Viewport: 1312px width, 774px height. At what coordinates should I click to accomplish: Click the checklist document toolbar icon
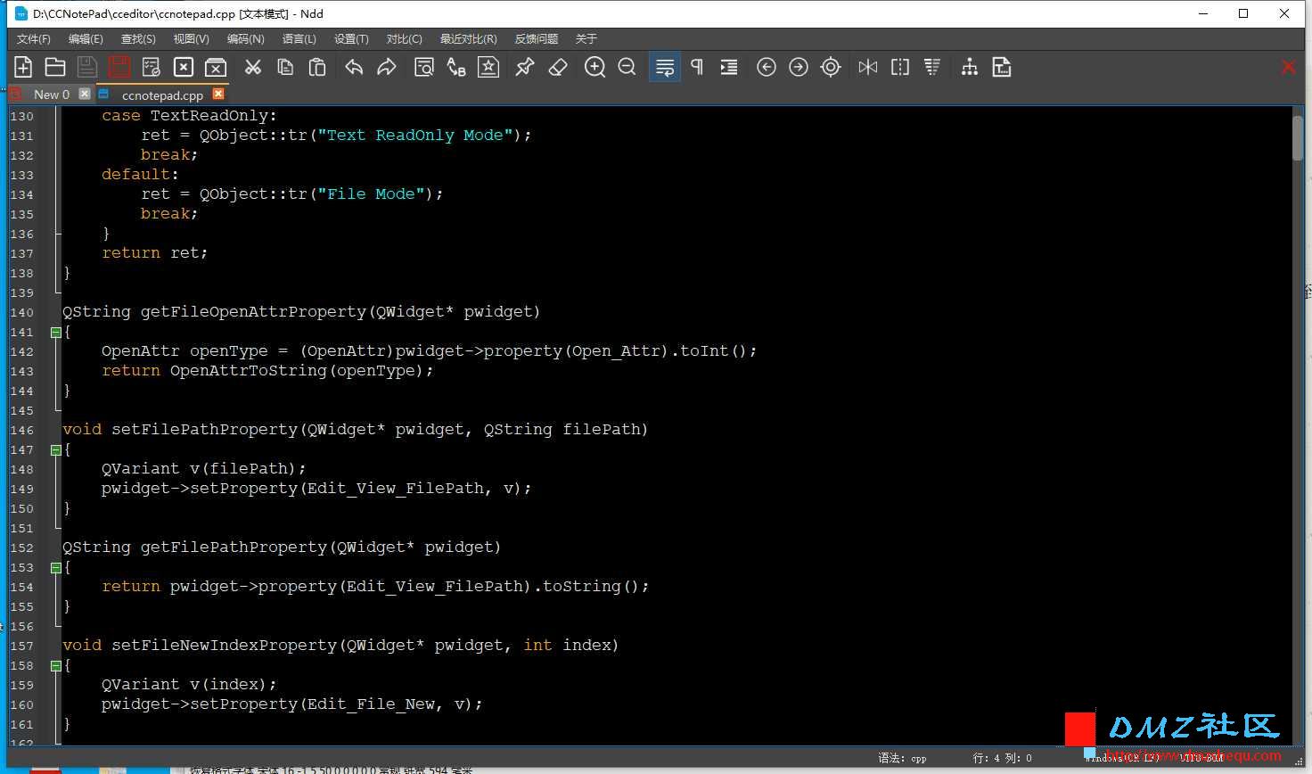[152, 67]
